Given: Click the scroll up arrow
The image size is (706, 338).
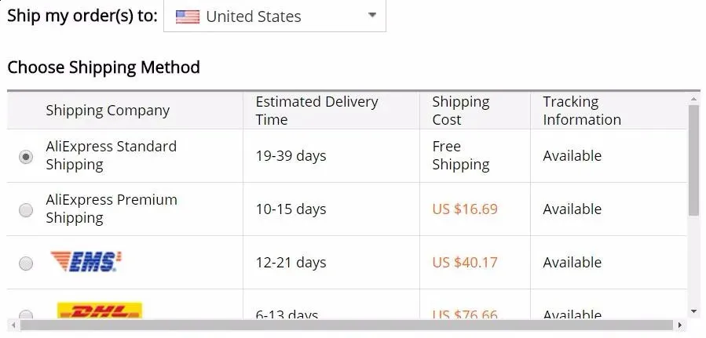Looking at the screenshot, I should (x=693, y=99).
